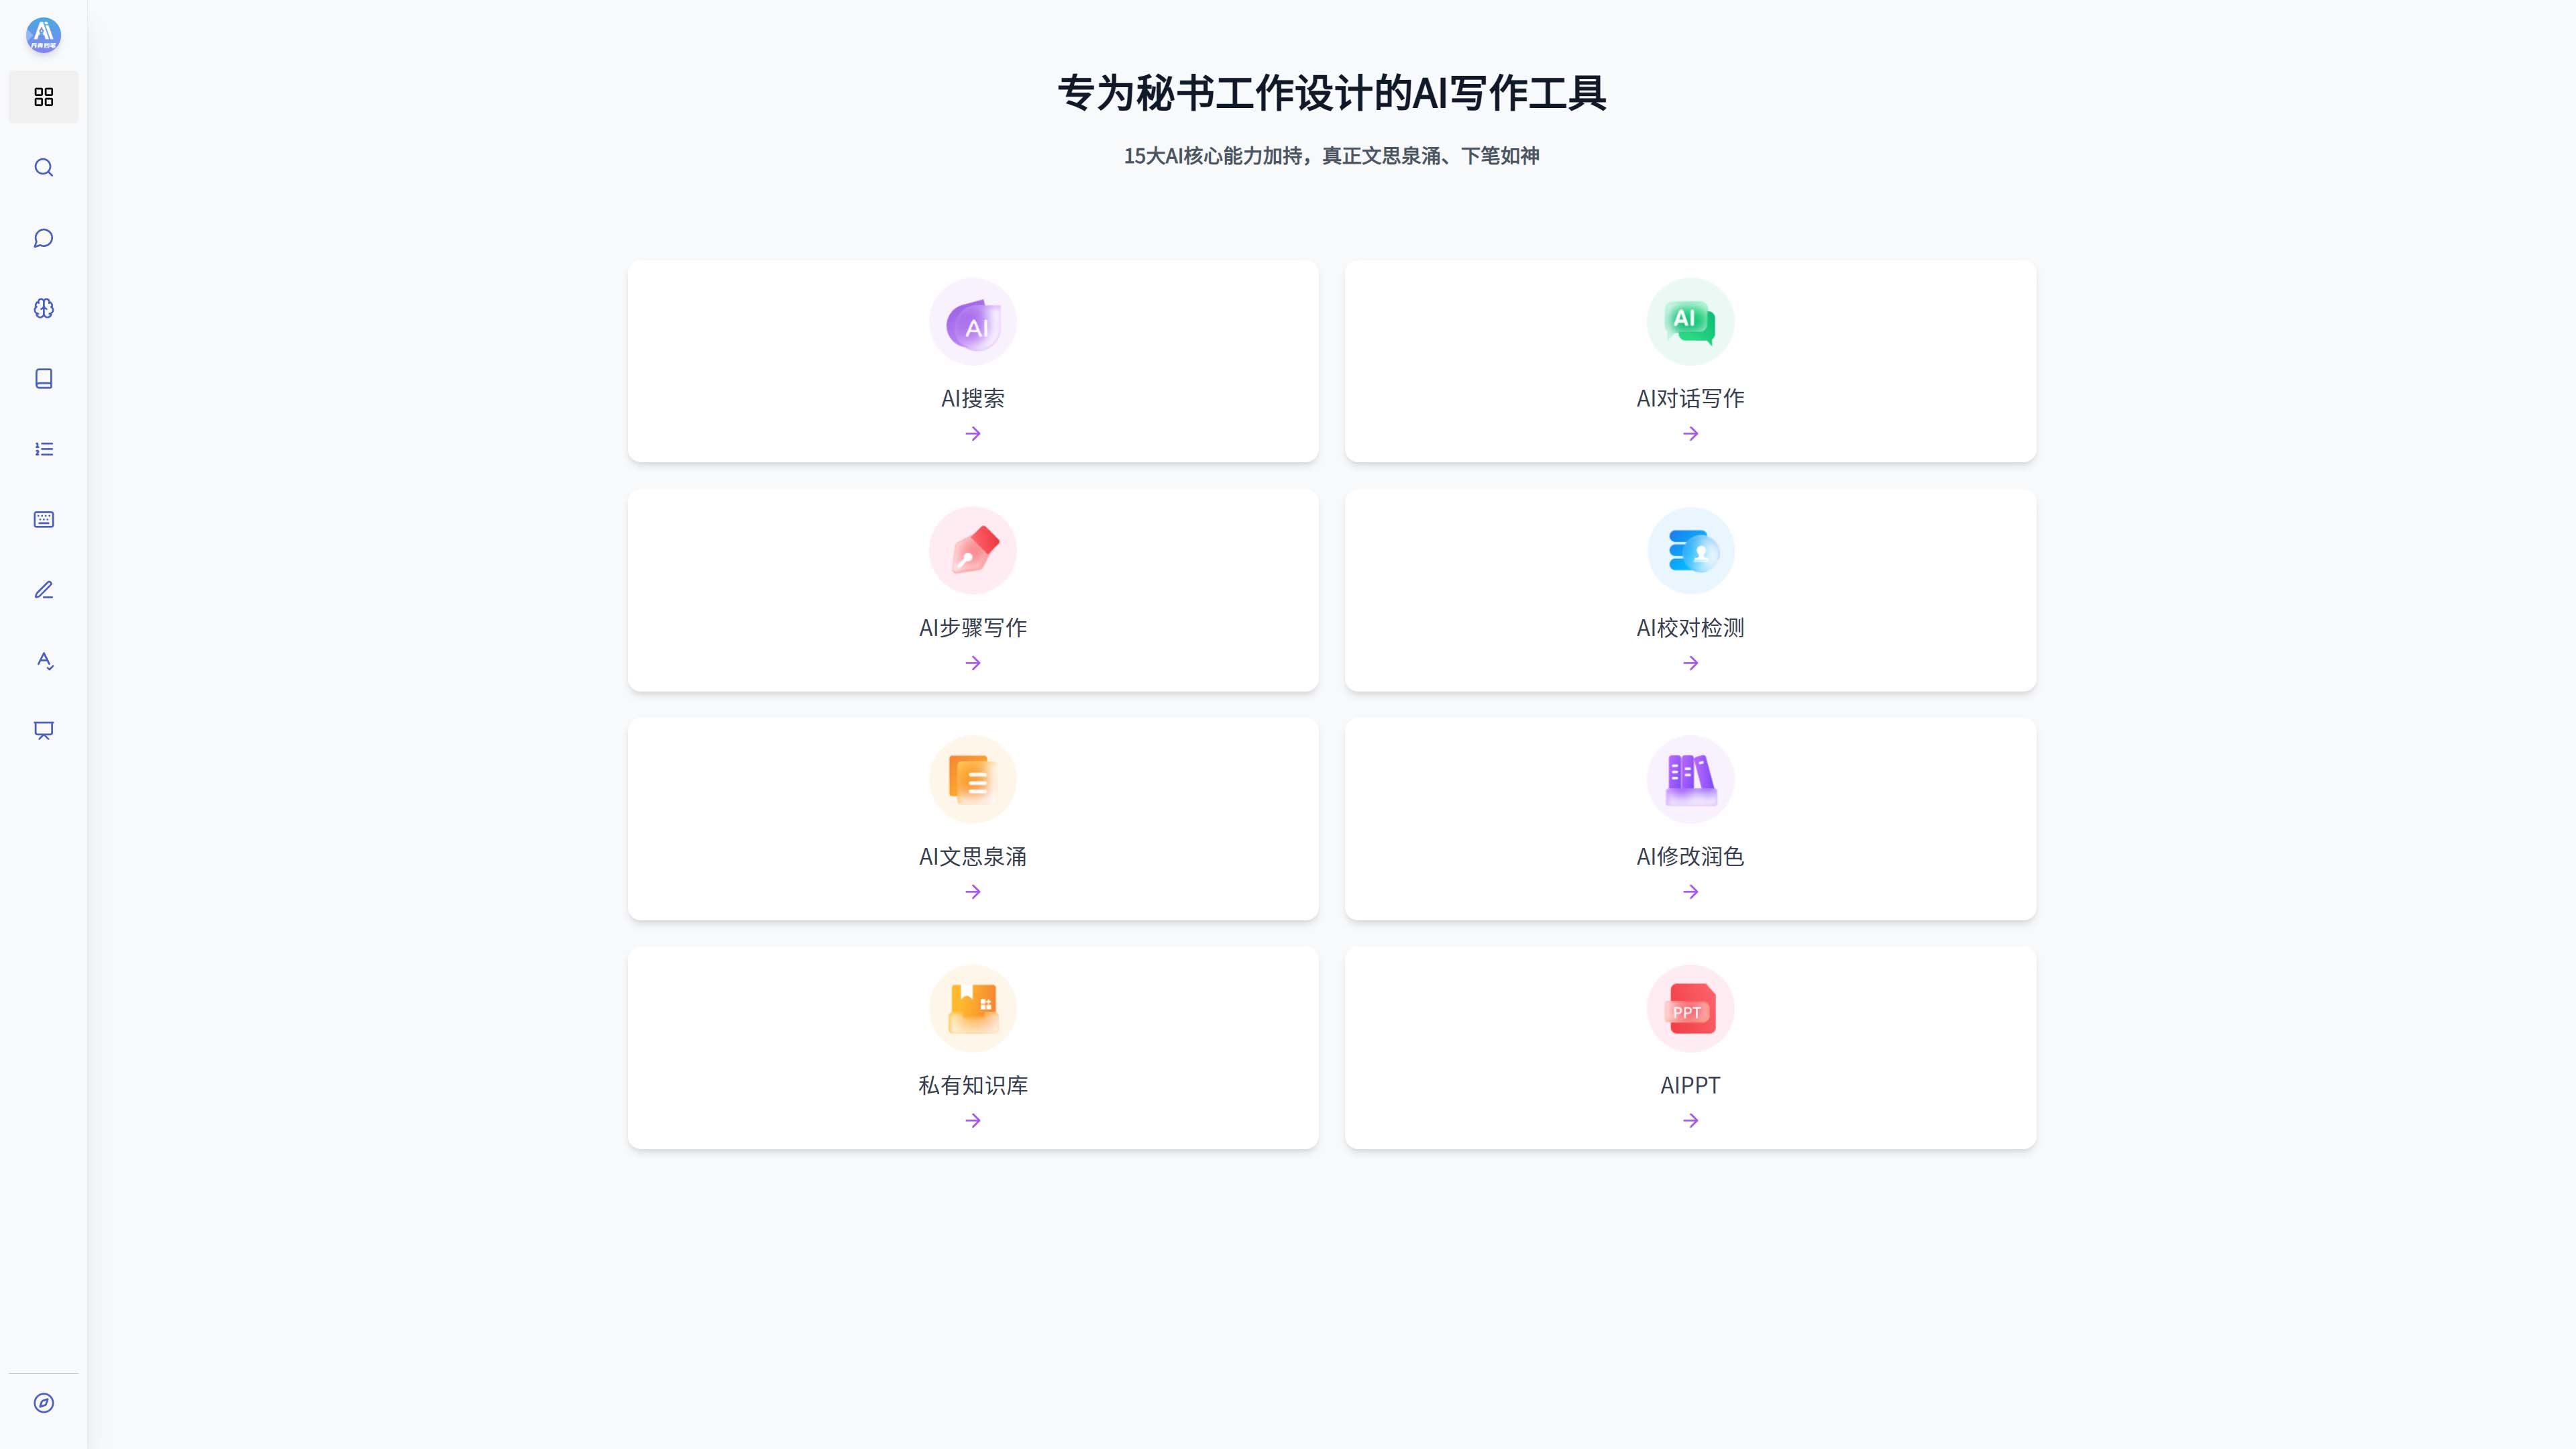Open the brain sidebar icon
The width and height of the screenshot is (2576, 1449).
(43, 308)
